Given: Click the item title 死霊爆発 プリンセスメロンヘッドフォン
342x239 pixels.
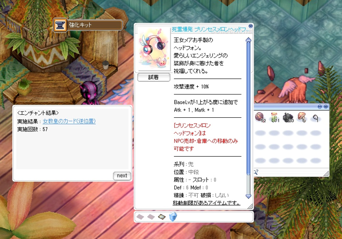Looking at the screenshot, I should 210,30.
